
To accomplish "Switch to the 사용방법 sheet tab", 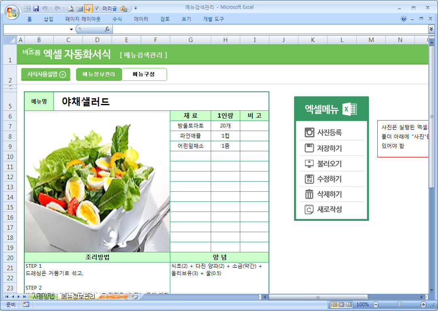I will pos(43,296).
